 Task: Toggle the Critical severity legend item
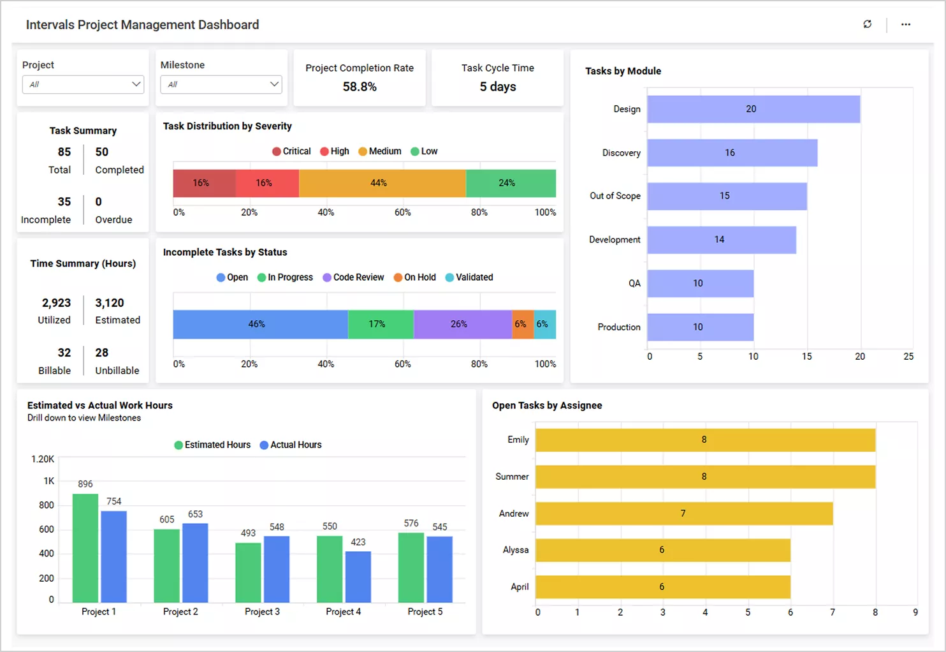291,151
